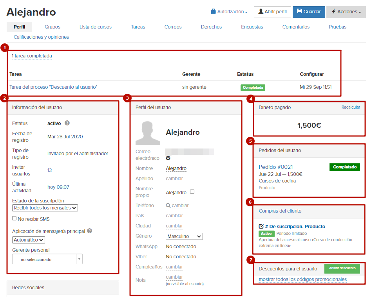The height and width of the screenshot is (297, 373).
Task: Click the Redes sociales panel header
Action: [63, 288]
